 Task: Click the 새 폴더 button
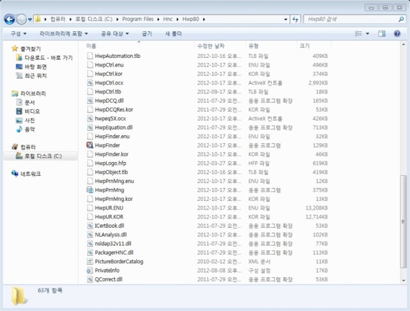pyautogui.click(x=173, y=34)
